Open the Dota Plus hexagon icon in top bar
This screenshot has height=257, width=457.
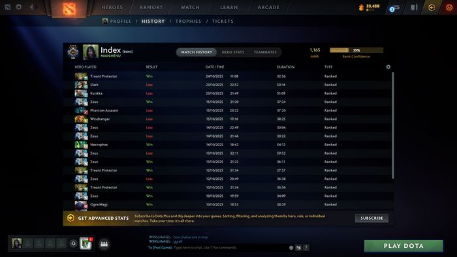pos(432,7)
